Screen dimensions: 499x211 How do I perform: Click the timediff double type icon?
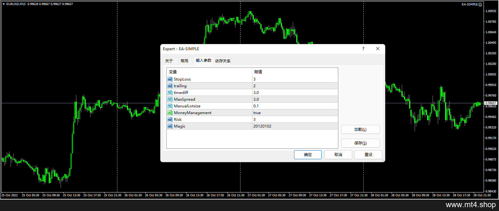170,92
